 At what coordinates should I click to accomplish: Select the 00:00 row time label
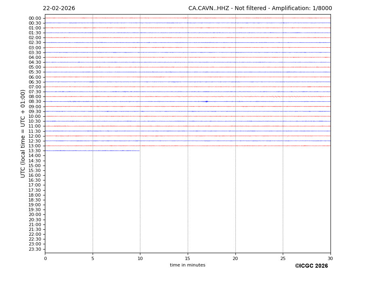click(35, 18)
